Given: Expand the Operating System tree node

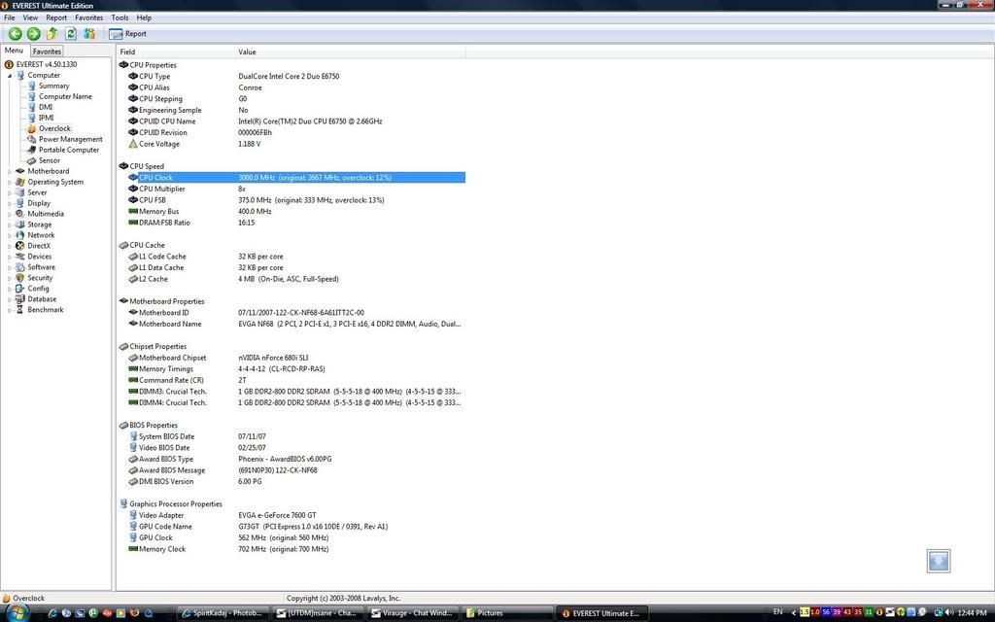Looking at the screenshot, I should 10,182.
